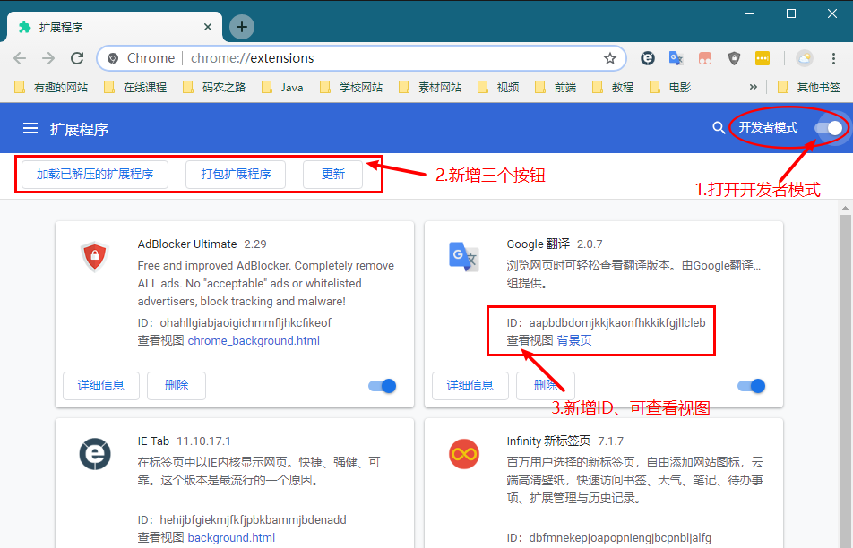853x548 pixels.
Task: Open the 码农之路 bookmark folder
Action: tap(214, 88)
